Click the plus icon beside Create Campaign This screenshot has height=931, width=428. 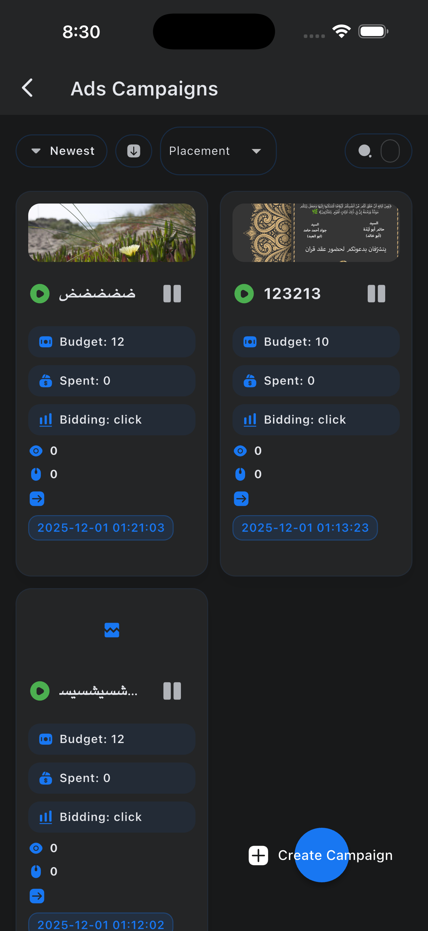[x=258, y=855]
